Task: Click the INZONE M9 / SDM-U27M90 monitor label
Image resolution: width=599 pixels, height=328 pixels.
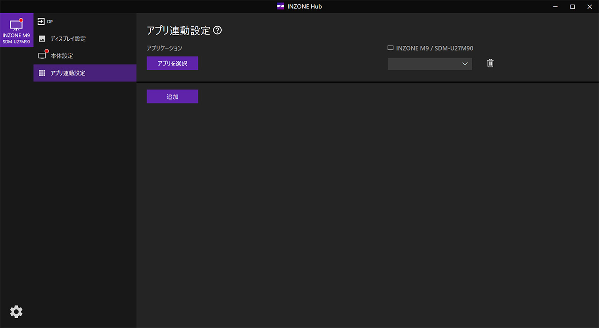Action: pos(431,48)
